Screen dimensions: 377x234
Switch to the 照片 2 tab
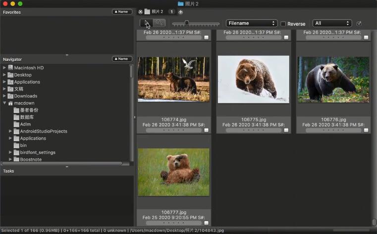pyautogui.click(x=157, y=12)
